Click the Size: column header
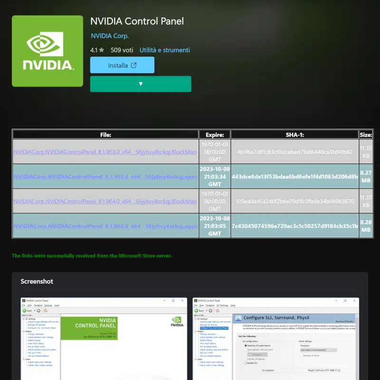The image size is (380, 380). point(366,134)
